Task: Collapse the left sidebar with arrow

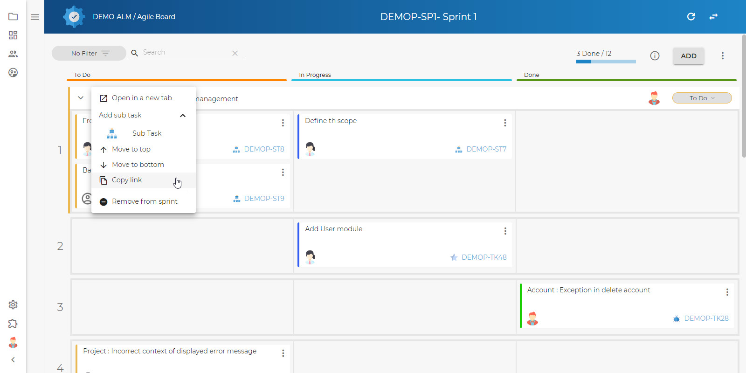Action: 13,359
